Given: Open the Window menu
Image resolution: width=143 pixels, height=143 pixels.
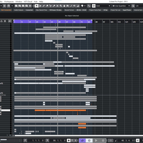Looking at the screenshot, I should pos(19,2).
